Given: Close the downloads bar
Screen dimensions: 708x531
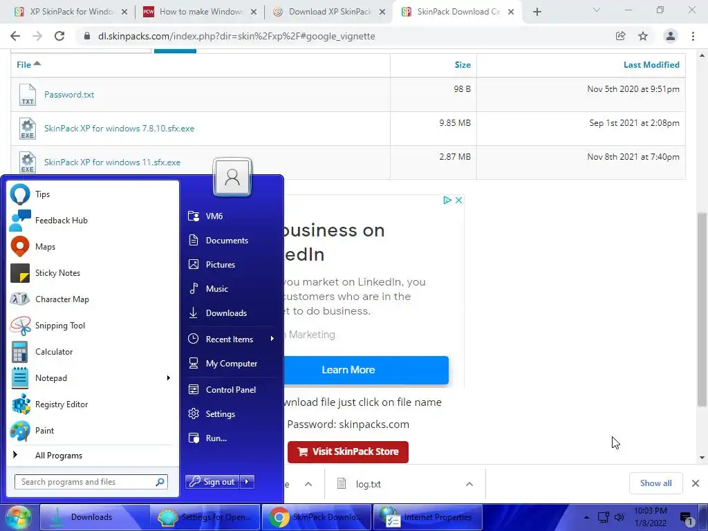Looking at the screenshot, I should (x=696, y=483).
